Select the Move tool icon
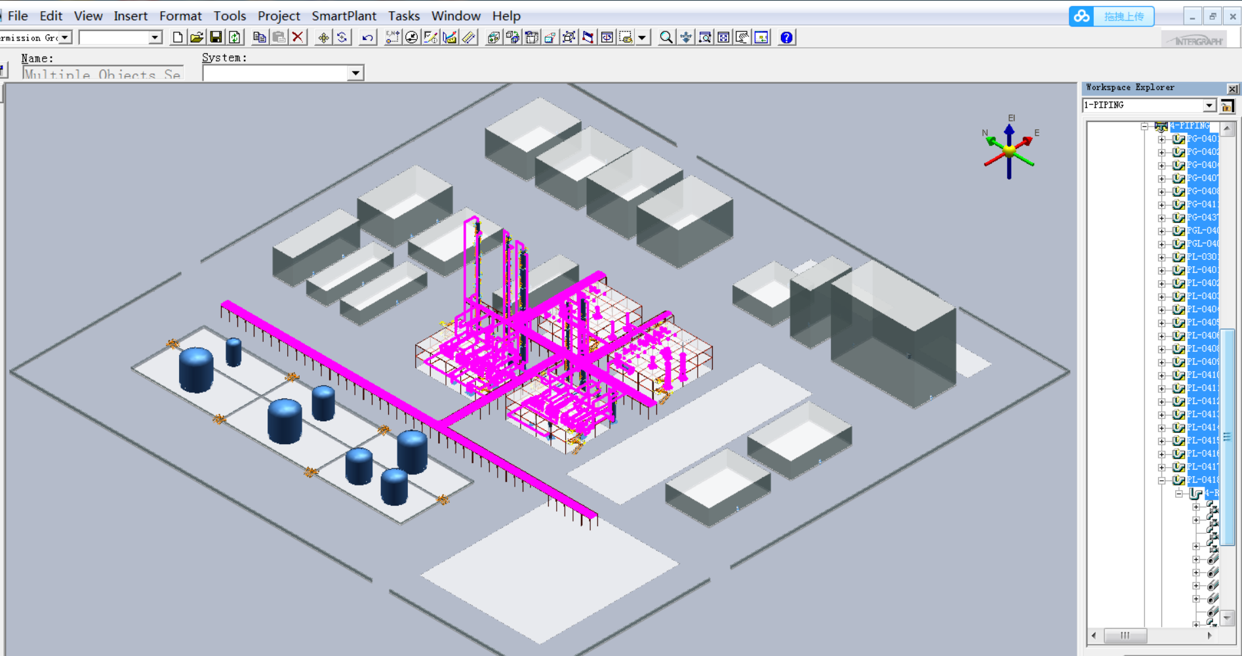 tap(323, 37)
